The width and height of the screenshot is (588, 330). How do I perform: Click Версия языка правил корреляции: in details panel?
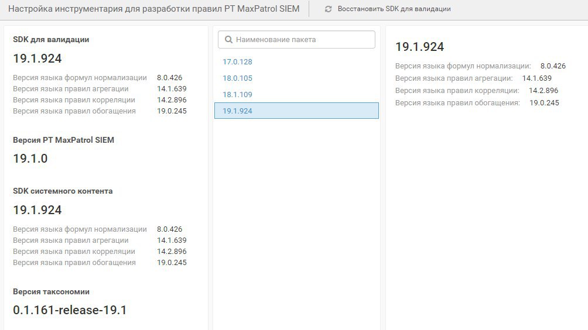pos(457,91)
